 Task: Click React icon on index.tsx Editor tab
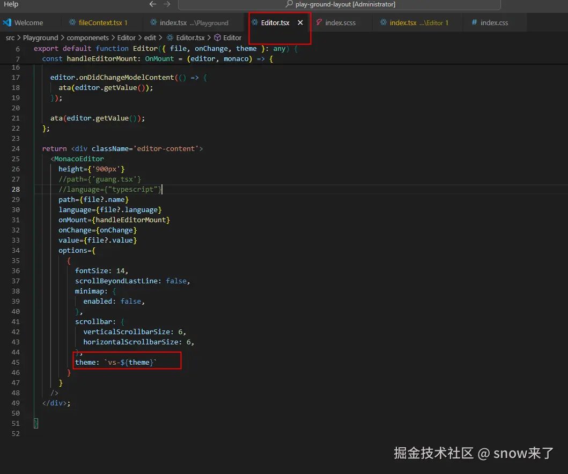tap(383, 22)
